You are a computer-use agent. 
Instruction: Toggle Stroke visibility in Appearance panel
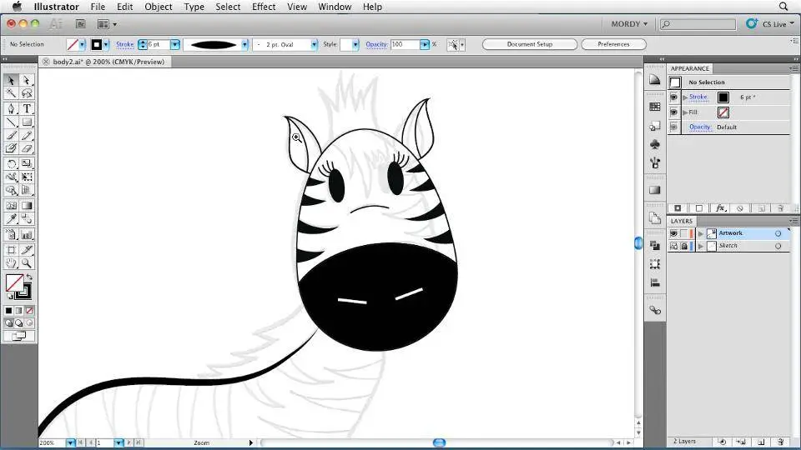coord(674,97)
